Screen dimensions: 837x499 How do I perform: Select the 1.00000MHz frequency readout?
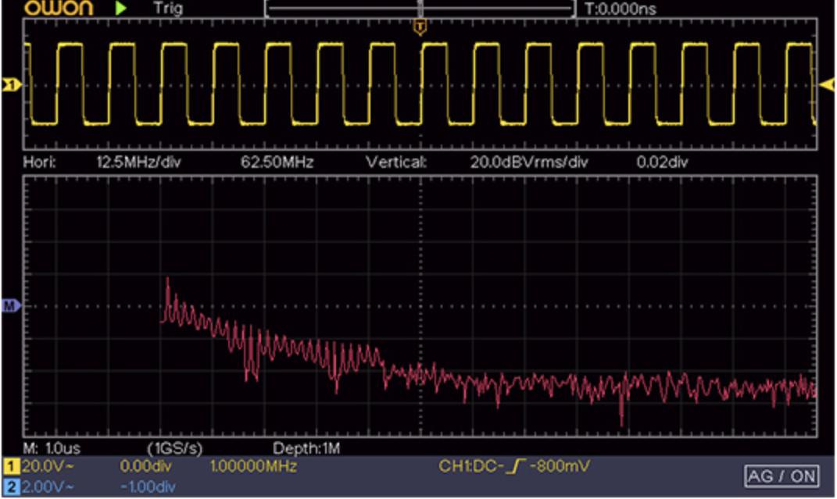253,467
